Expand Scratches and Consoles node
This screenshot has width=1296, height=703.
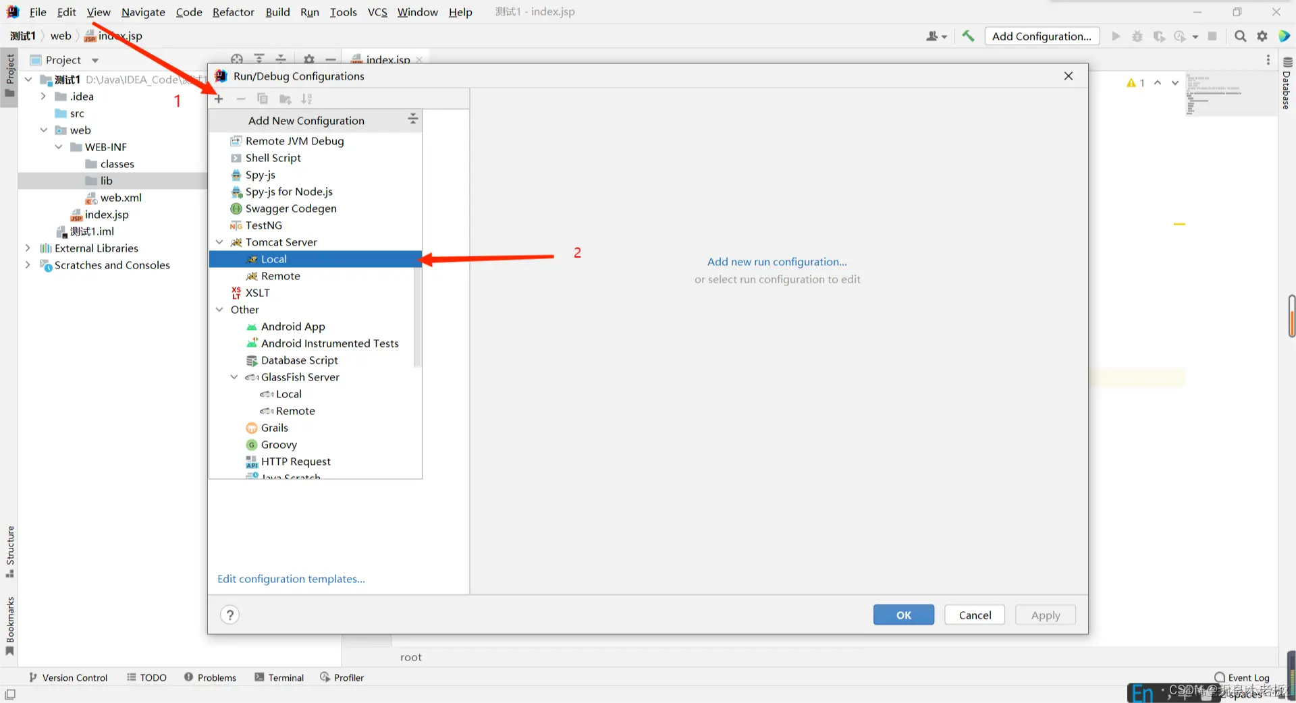coord(28,265)
